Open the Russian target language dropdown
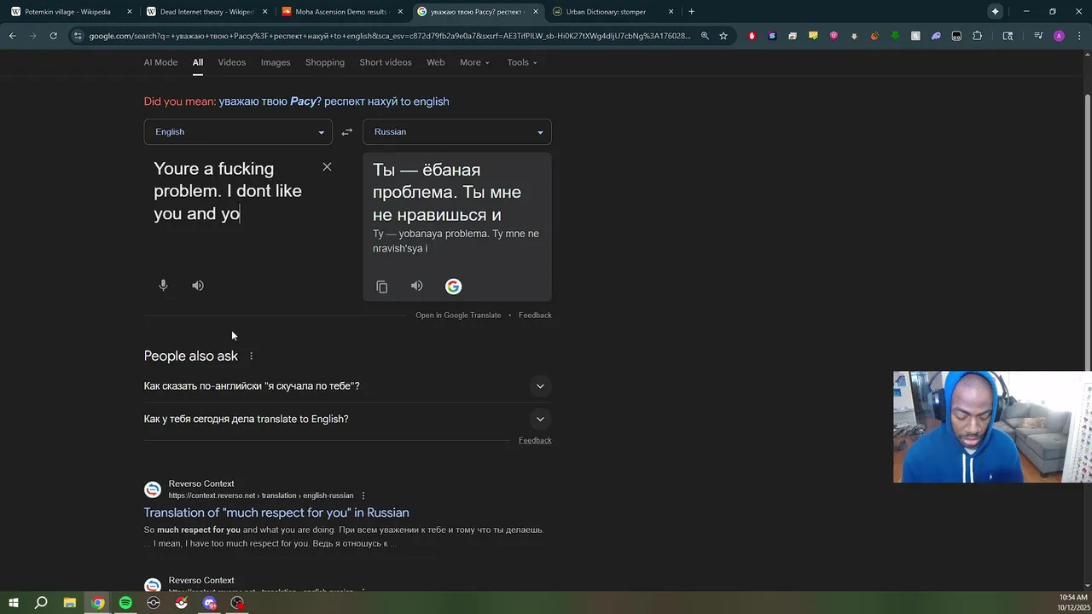Viewport: 1092px width, 614px height. click(x=457, y=132)
